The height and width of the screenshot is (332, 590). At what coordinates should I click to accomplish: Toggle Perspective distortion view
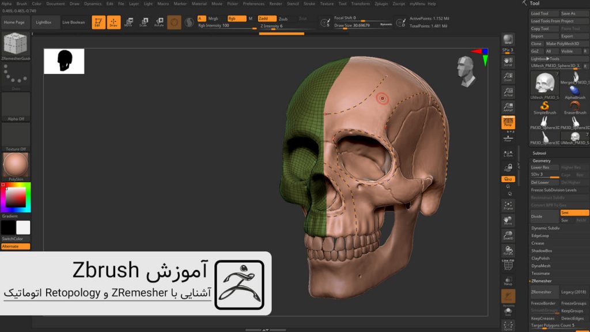508,122
